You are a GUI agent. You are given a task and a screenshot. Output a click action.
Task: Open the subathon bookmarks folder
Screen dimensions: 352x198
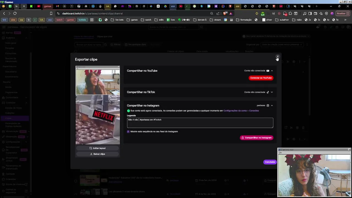point(282,20)
